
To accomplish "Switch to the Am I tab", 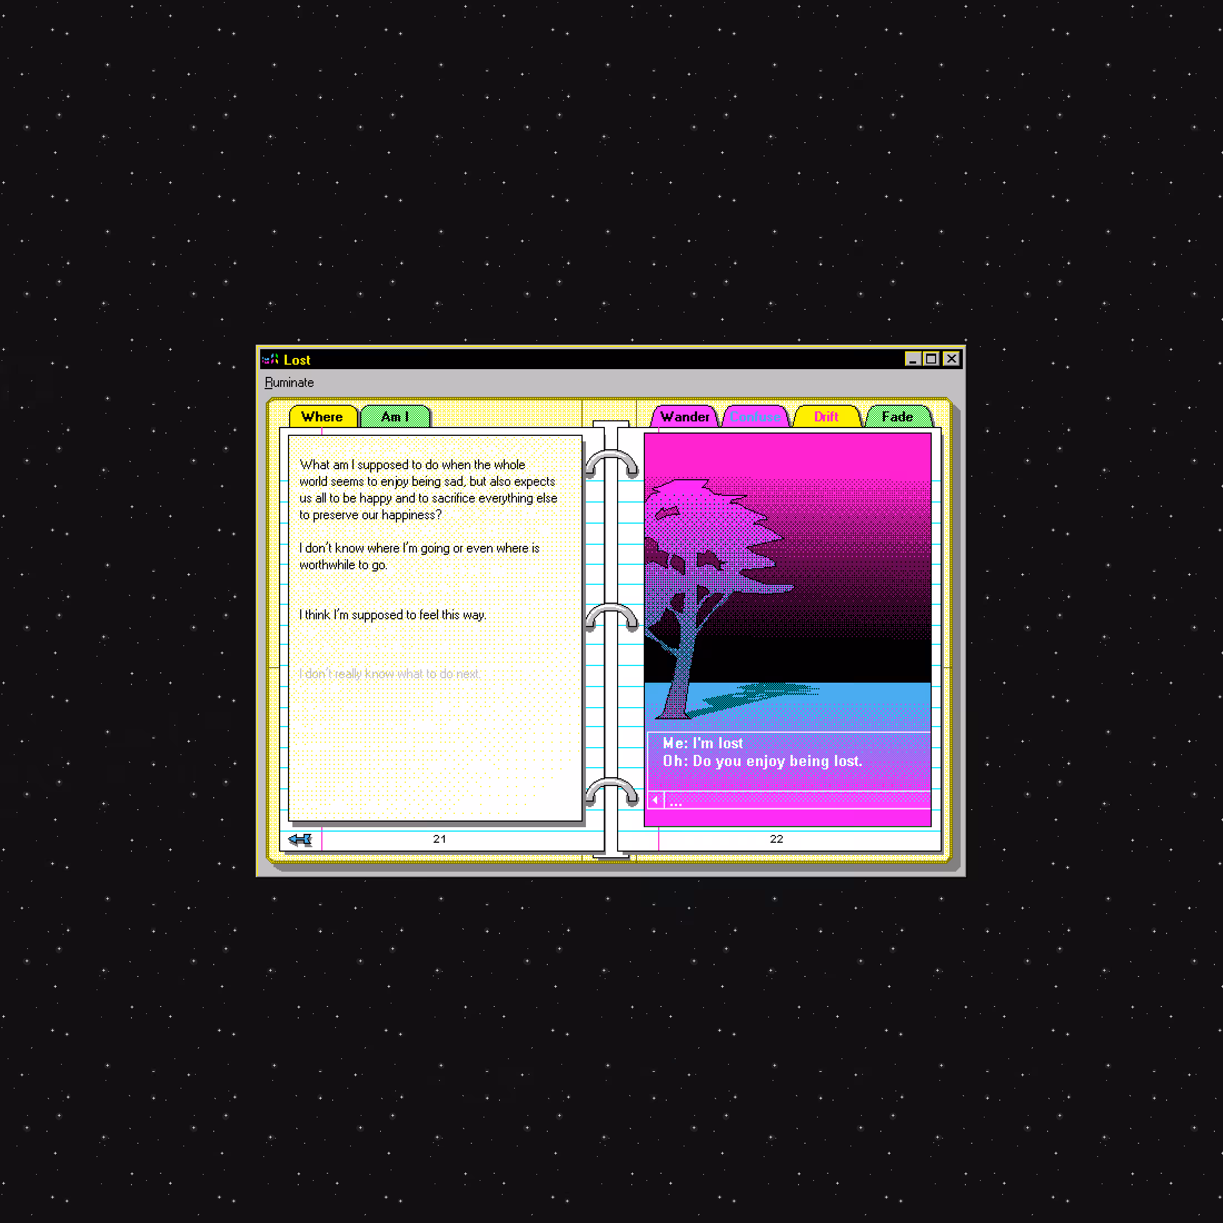I will 395,416.
